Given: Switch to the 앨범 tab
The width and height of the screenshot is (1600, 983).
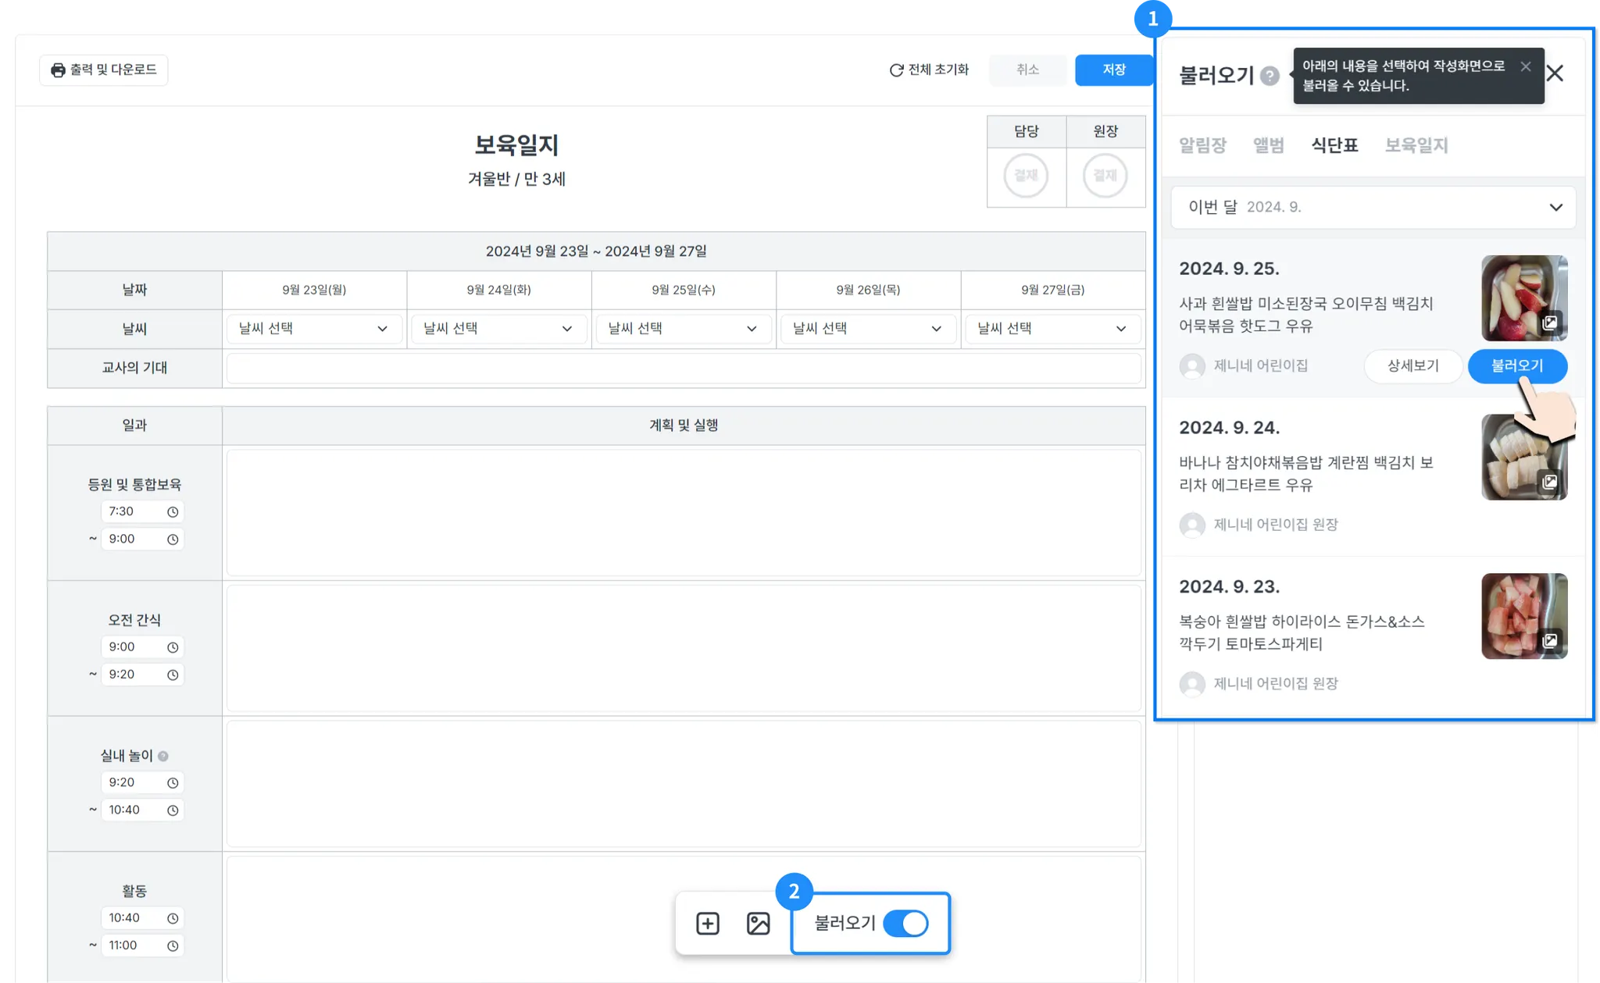Looking at the screenshot, I should (x=1268, y=145).
